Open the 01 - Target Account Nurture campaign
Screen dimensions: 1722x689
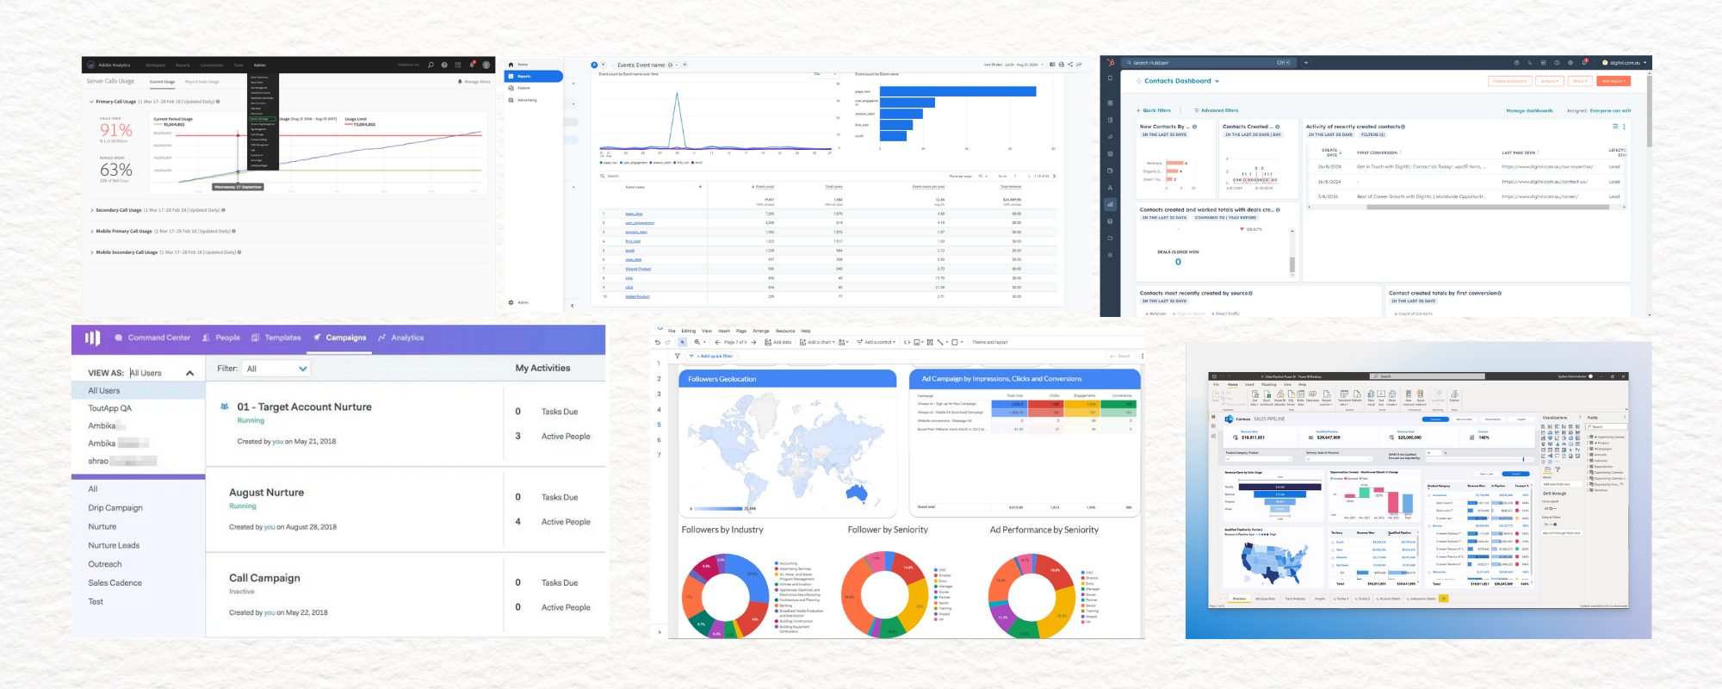coord(304,407)
